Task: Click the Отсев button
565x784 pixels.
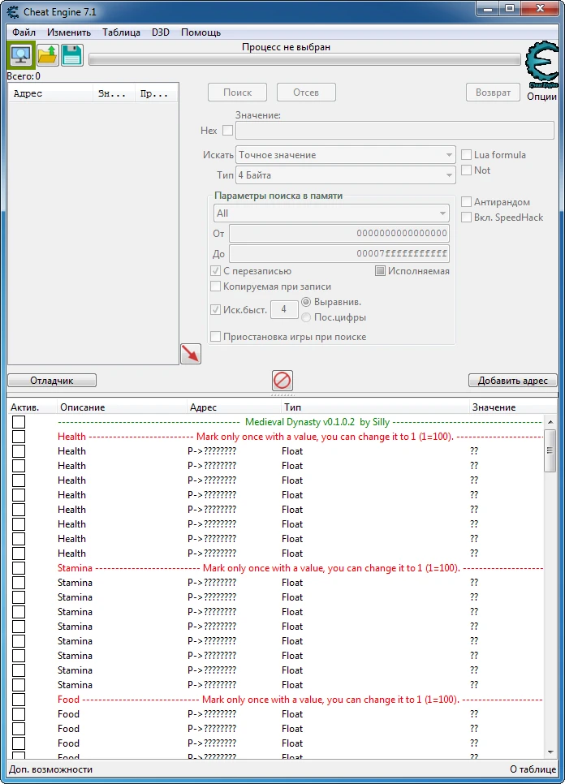Action: point(306,93)
